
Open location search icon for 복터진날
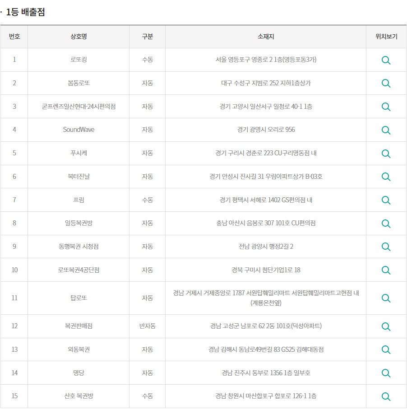click(x=386, y=177)
